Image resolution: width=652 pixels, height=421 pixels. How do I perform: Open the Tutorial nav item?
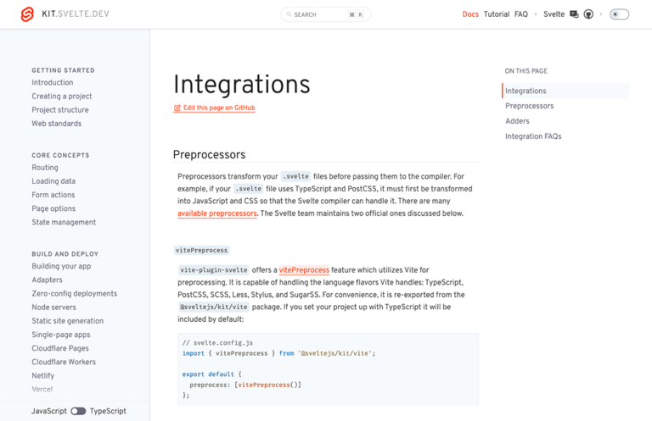coord(497,14)
